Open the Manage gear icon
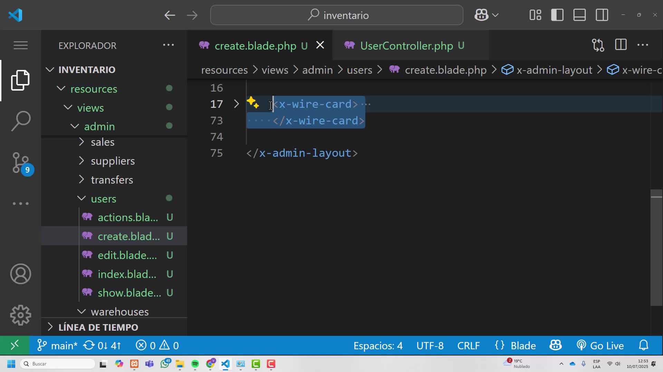This screenshot has width=663, height=372. [x=20, y=315]
